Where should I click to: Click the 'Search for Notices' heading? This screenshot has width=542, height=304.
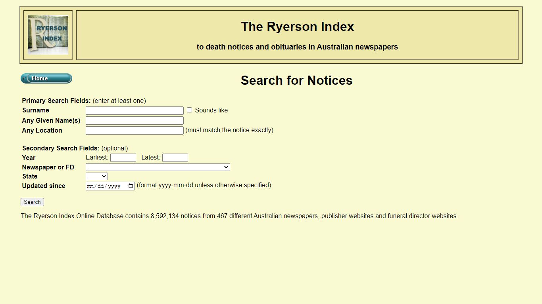(x=296, y=80)
